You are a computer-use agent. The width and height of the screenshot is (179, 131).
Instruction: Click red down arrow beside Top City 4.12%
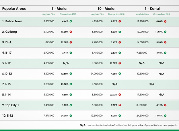click(165, 105)
